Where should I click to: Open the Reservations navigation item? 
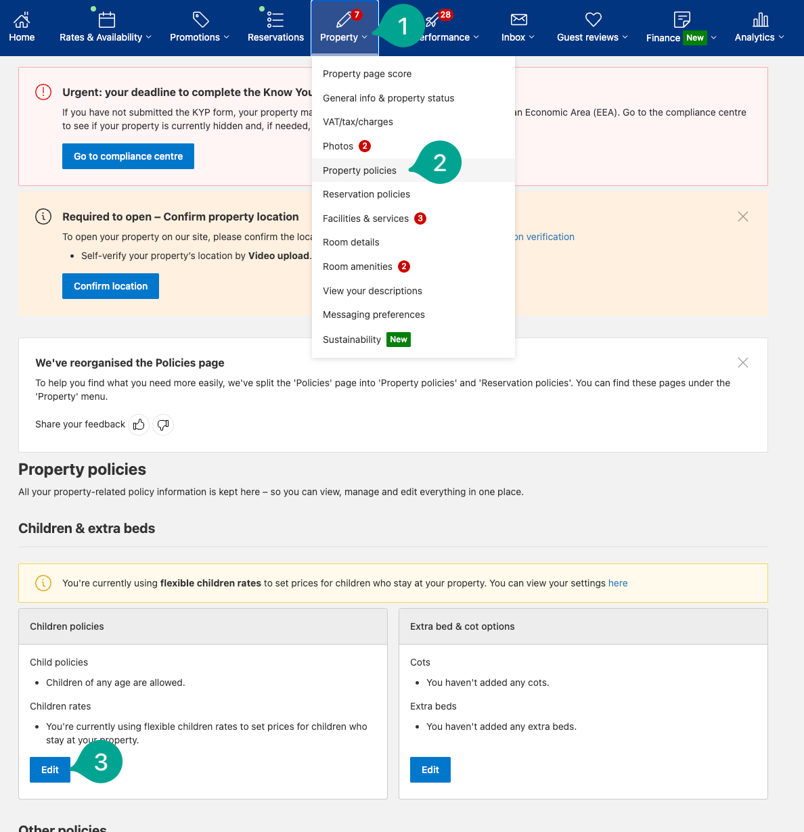275,28
